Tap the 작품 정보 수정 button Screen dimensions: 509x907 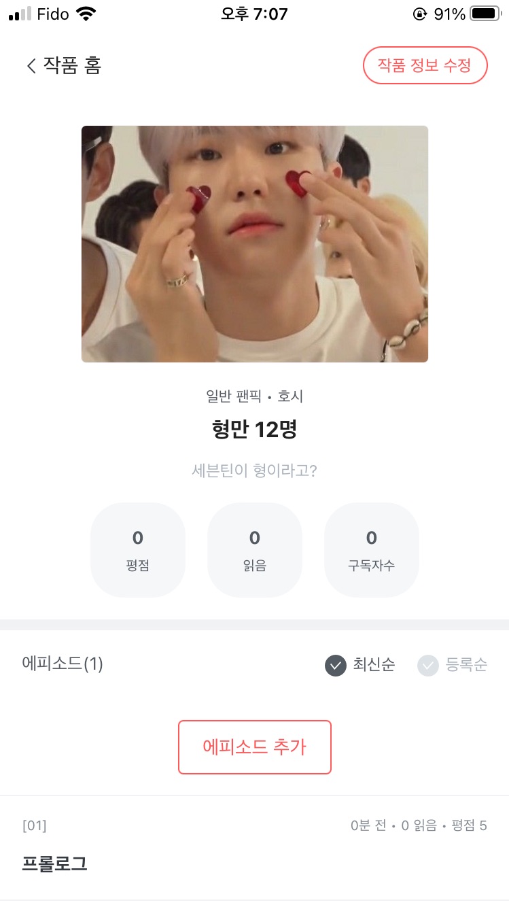point(425,65)
